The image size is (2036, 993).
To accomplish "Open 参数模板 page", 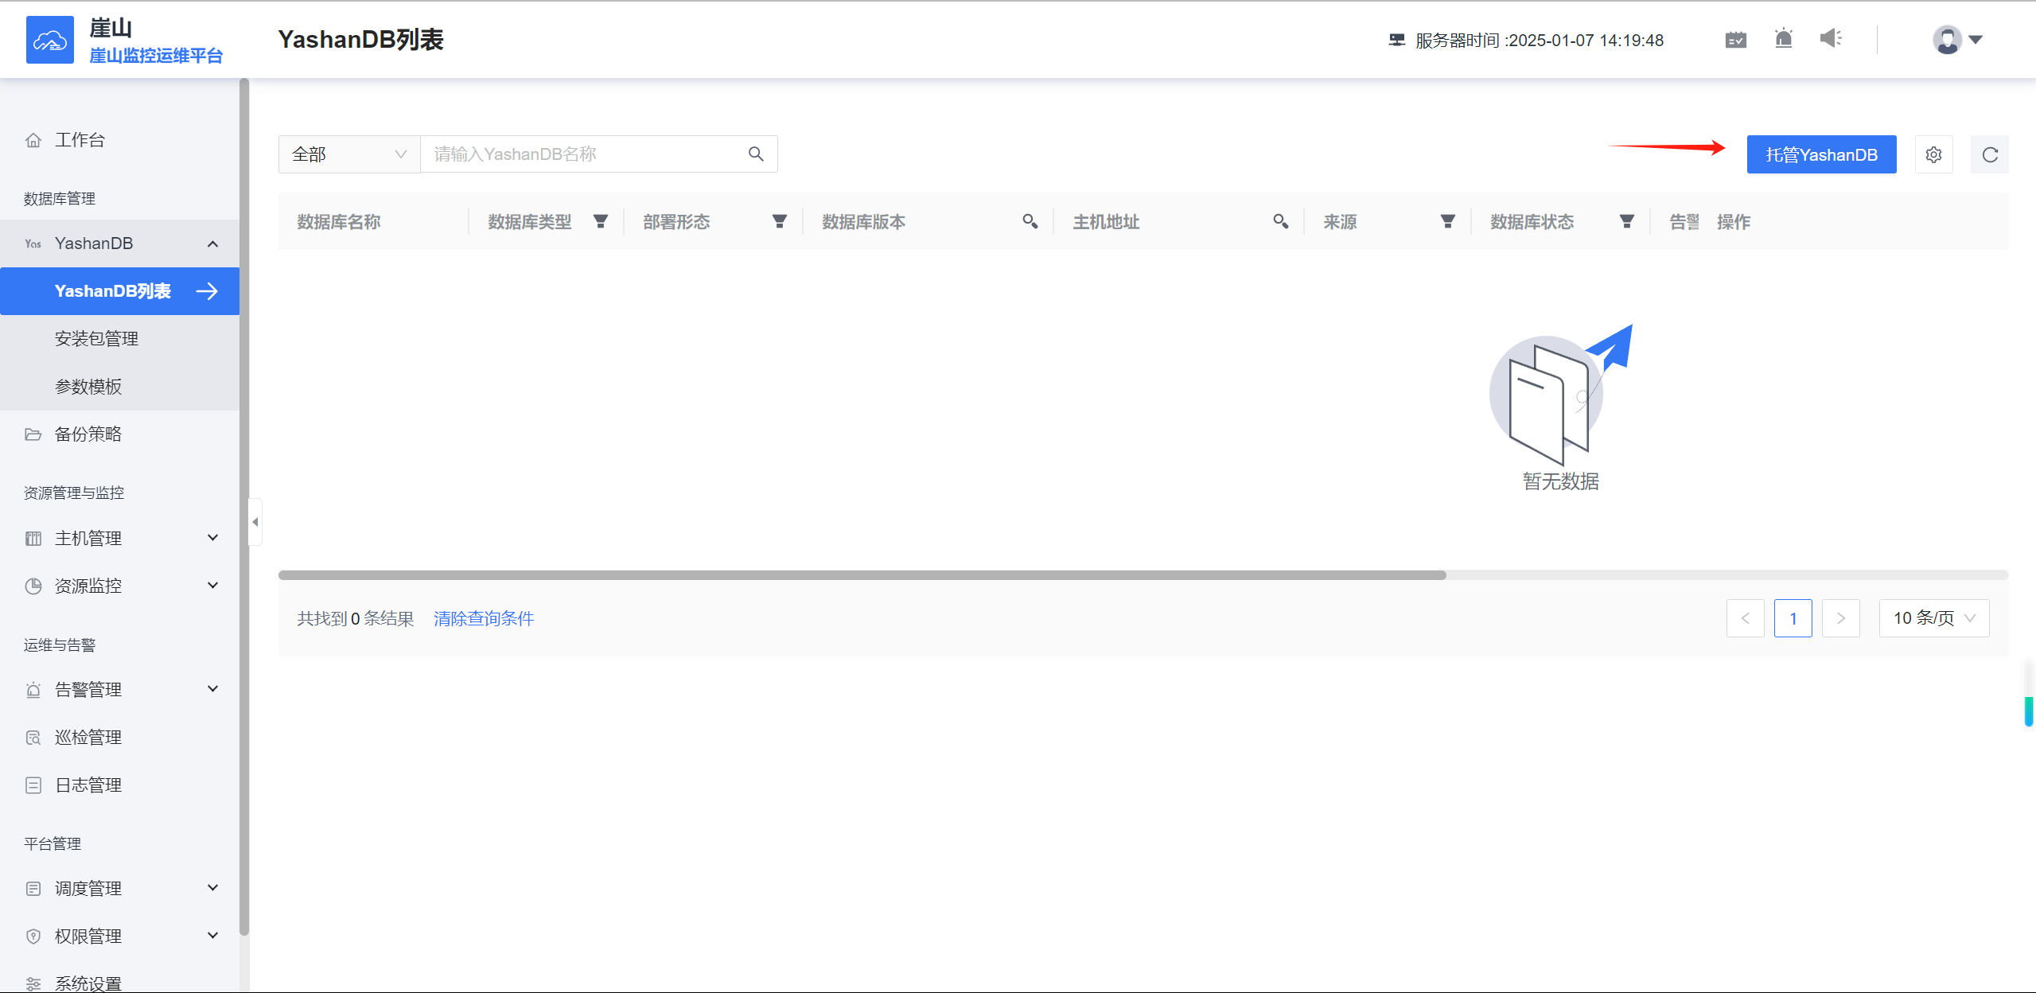I will (119, 387).
